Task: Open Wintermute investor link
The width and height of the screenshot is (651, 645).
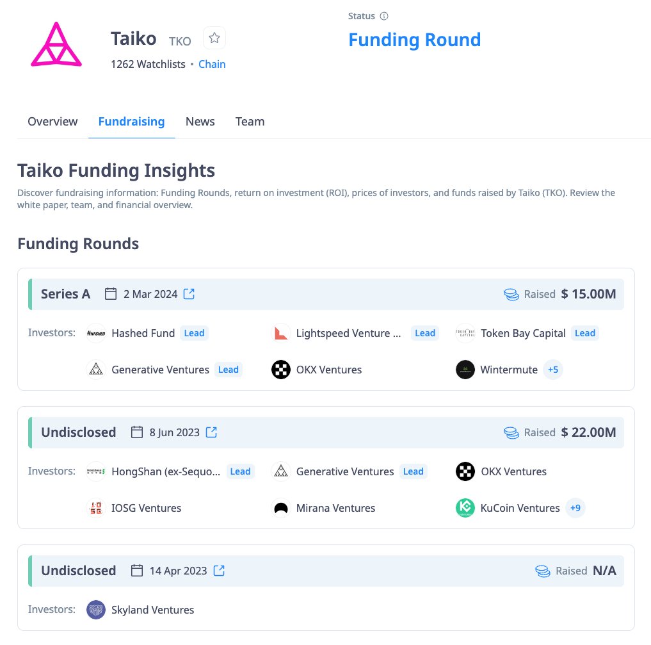Action: click(x=509, y=370)
